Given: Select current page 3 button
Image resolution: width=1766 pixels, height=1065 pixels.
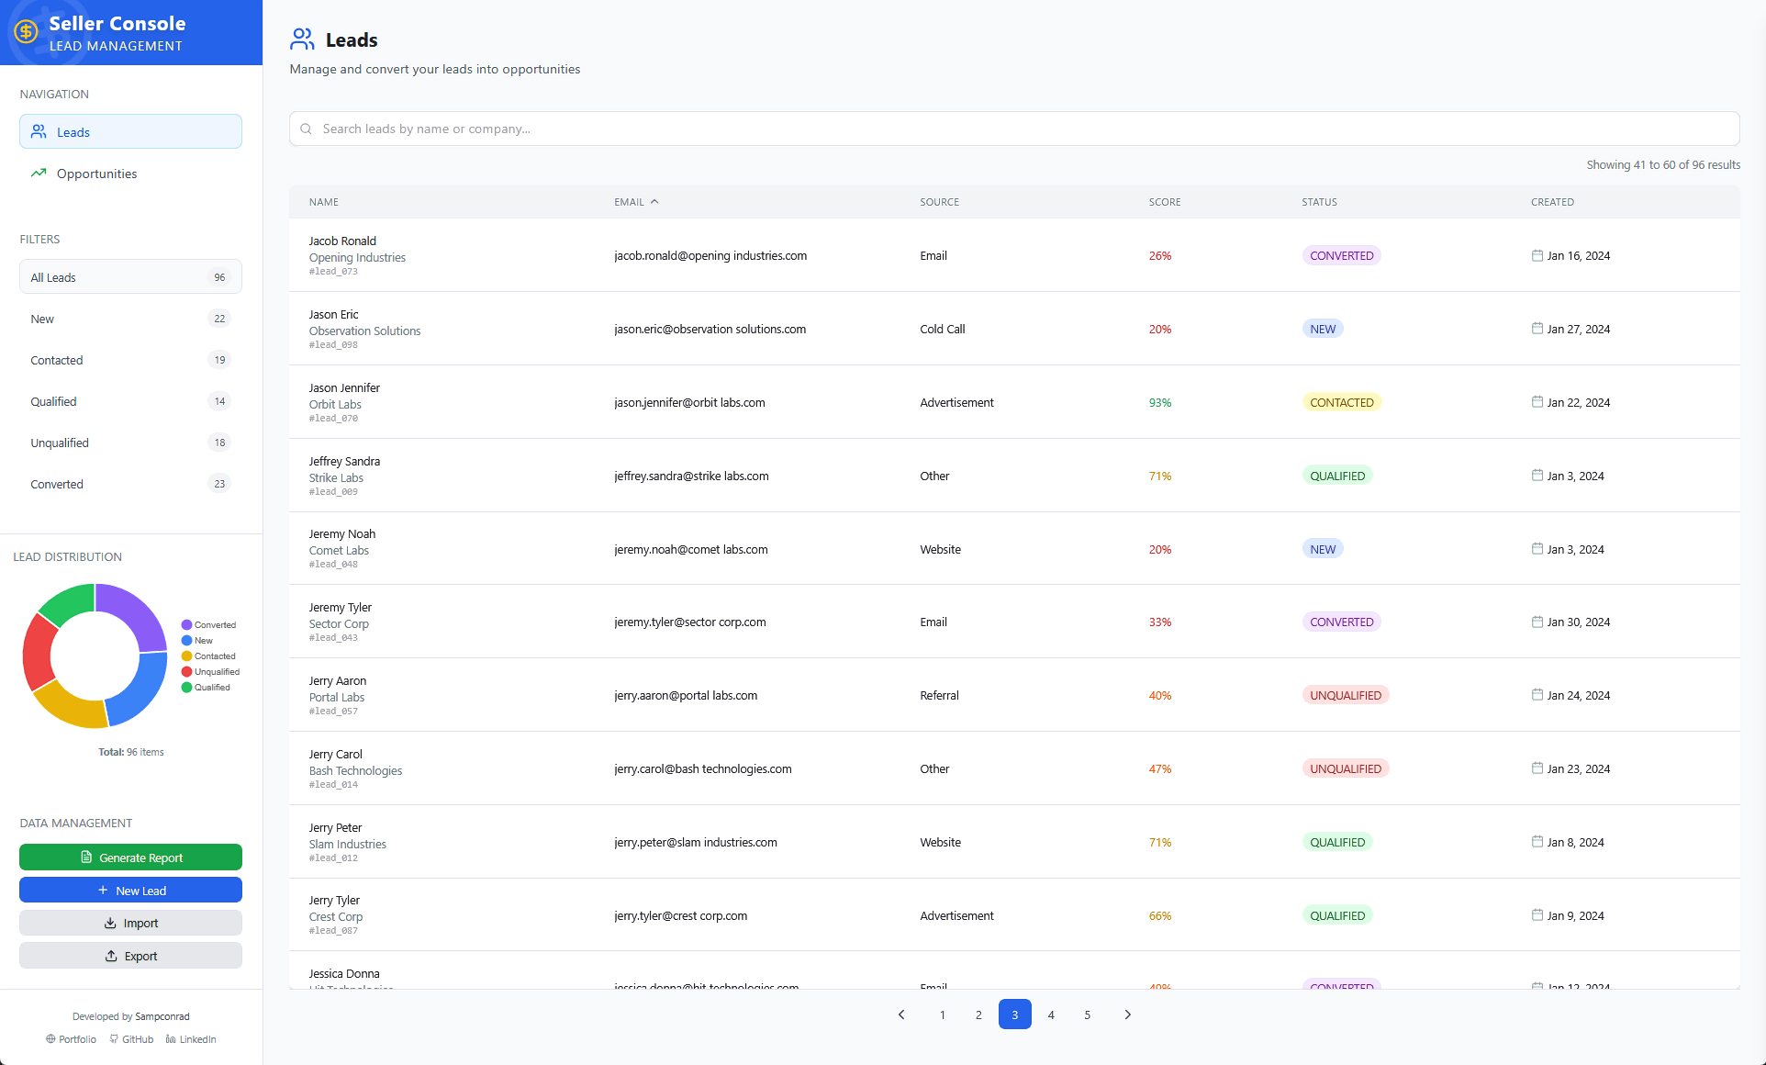Looking at the screenshot, I should pos(1014,1015).
